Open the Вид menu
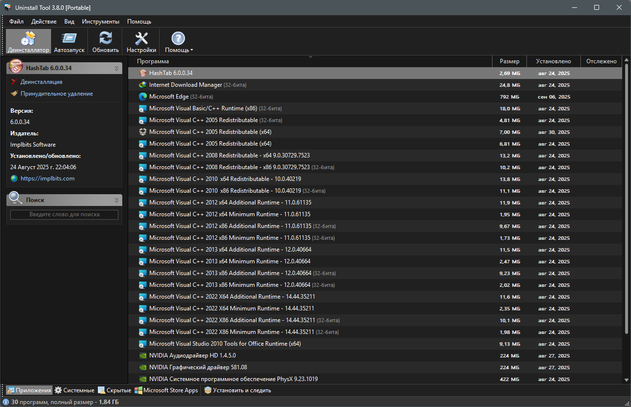Image resolution: width=631 pixels, height=407 pixels. (69, 22)
